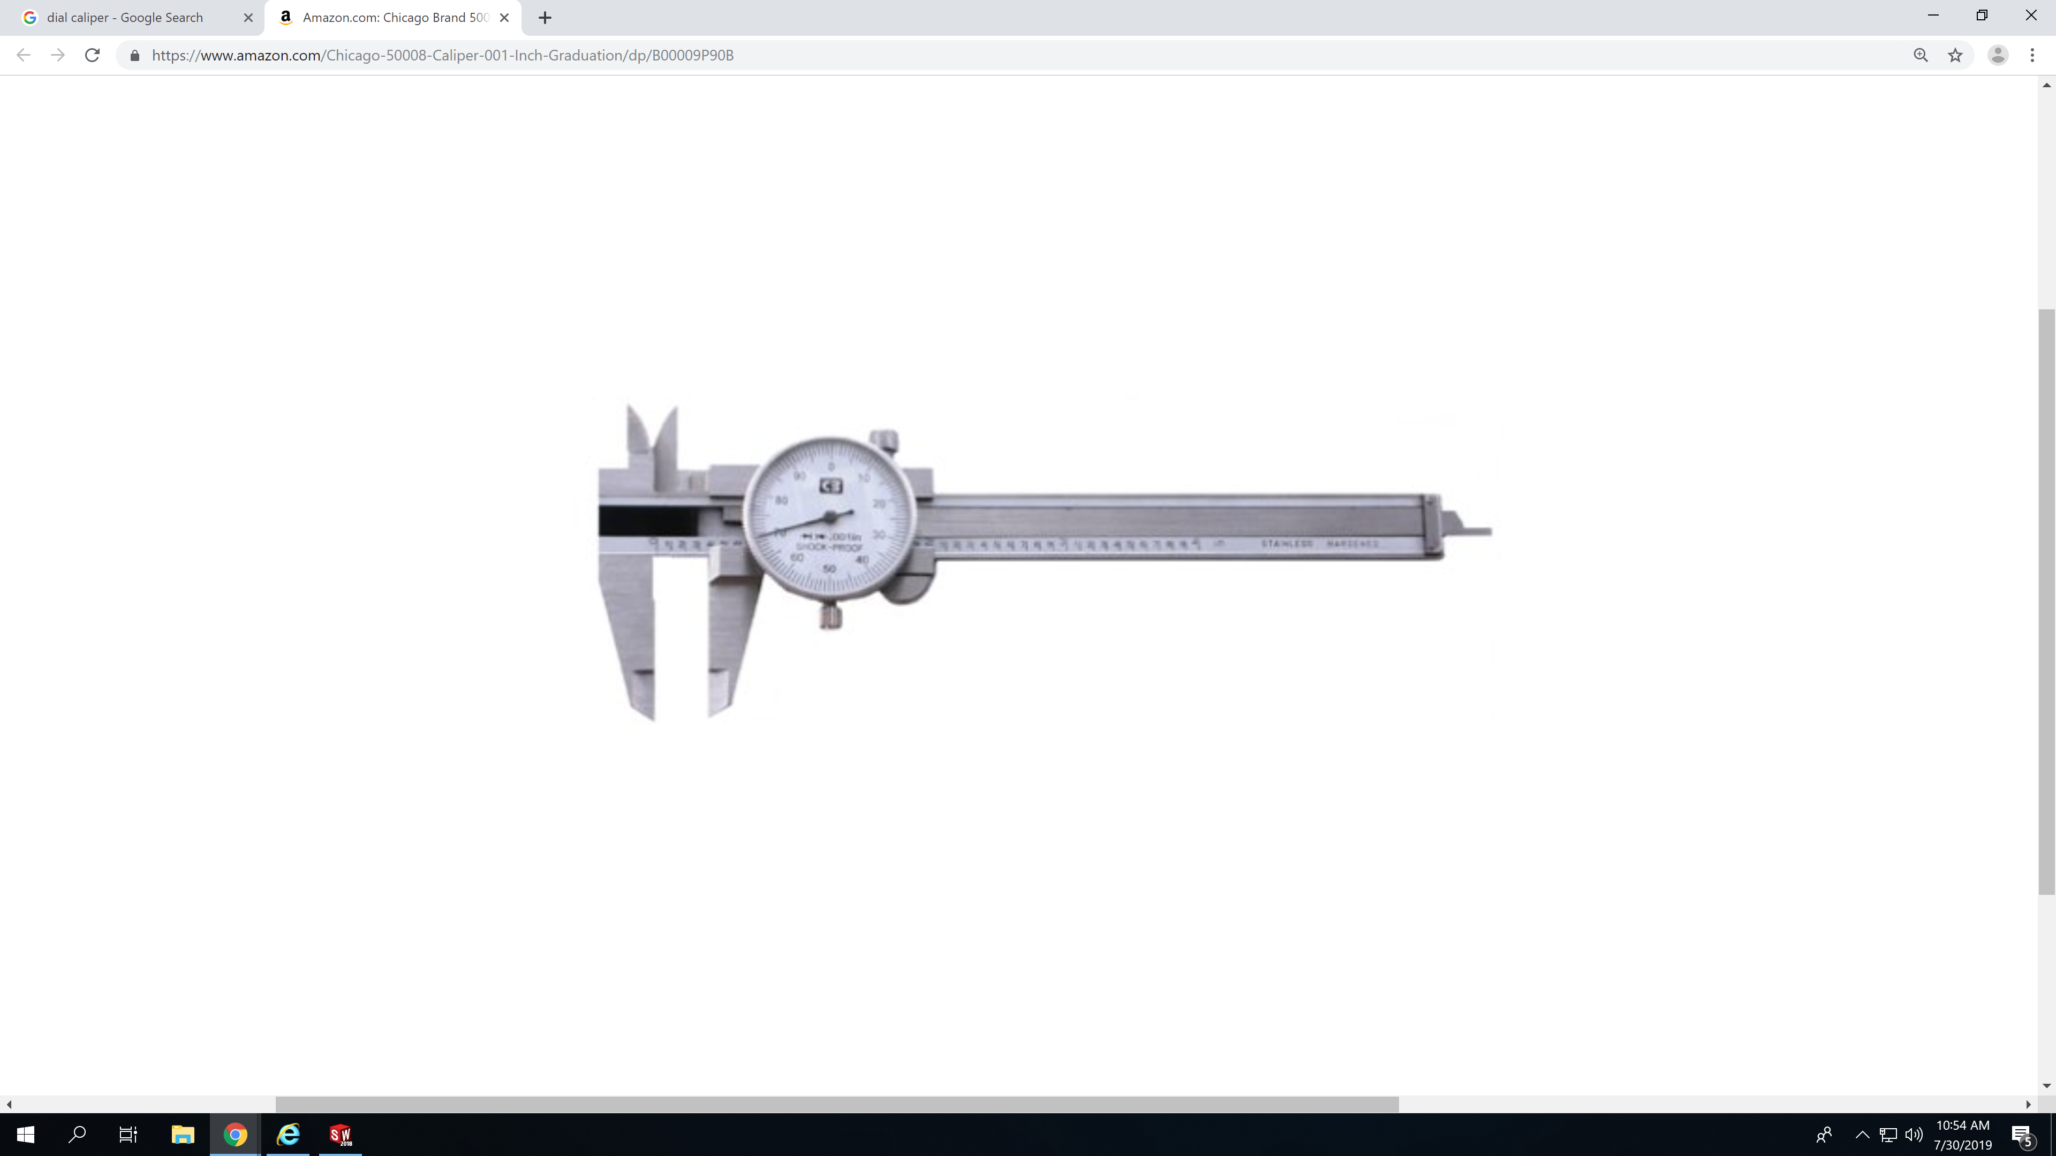Launch Internet Explorer from taskbar
2056x1156 pixels.
(288, 1135)
